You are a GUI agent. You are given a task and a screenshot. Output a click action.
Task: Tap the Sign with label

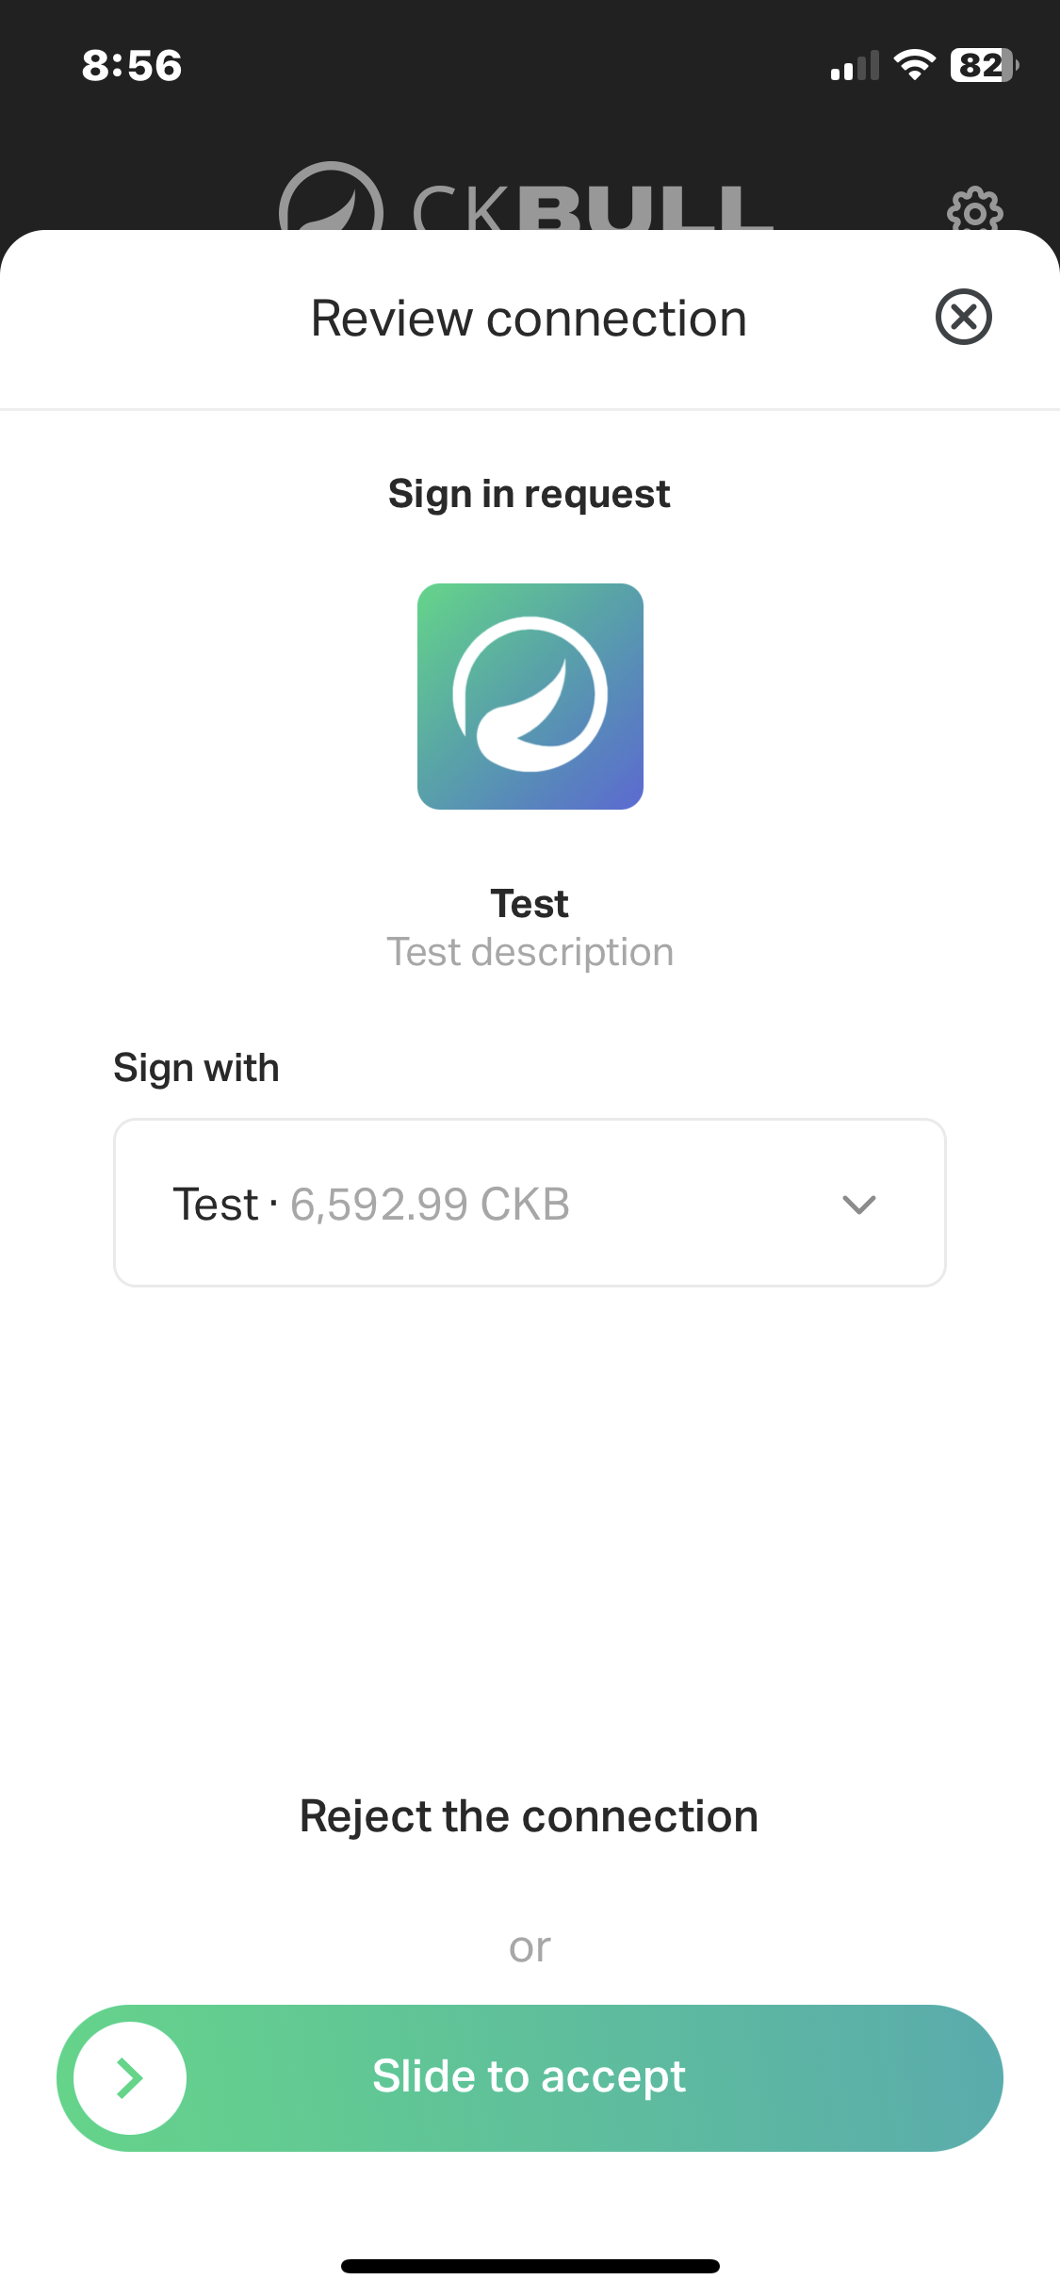click(x=196, y=1068)
